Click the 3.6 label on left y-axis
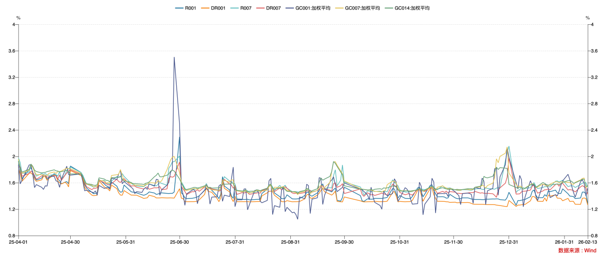The height and width of the screenshot is (258, 606). click(x=12, y=51)
